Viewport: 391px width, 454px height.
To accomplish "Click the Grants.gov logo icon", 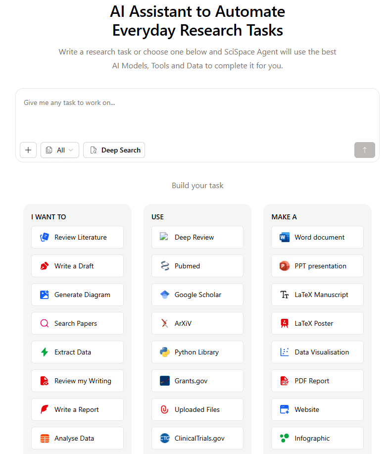I will 165,381.
